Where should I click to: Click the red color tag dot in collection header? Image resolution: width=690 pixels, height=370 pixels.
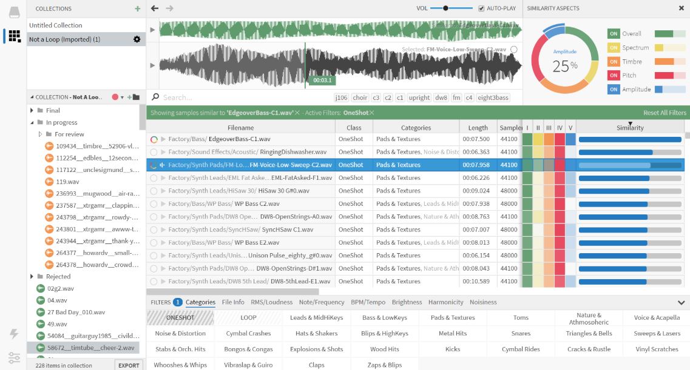coord(115,97)
